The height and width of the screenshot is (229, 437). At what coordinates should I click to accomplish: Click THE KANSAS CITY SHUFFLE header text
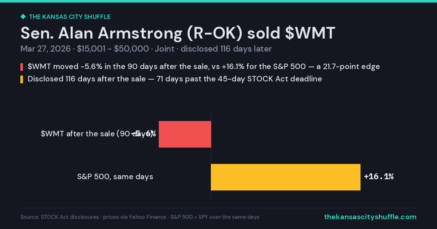(x=70, y=17)
